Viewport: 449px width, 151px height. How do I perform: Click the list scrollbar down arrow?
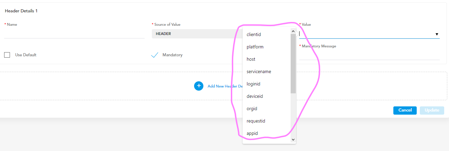point(293,140)
